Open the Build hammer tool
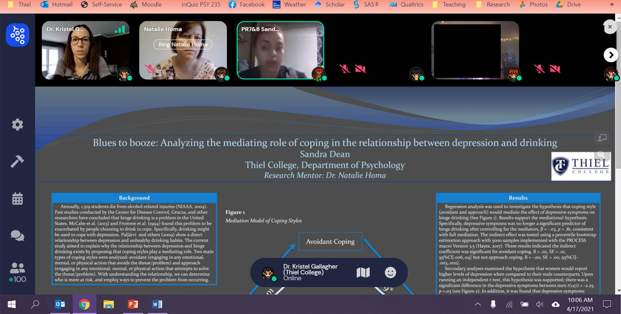Screen dimensions: 621x314 tap(17, 162)
